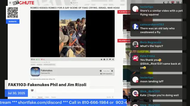Viewport: 190px width, 106px height.
Task: Go to BitChute home via logo
Action: pos(23,3)
